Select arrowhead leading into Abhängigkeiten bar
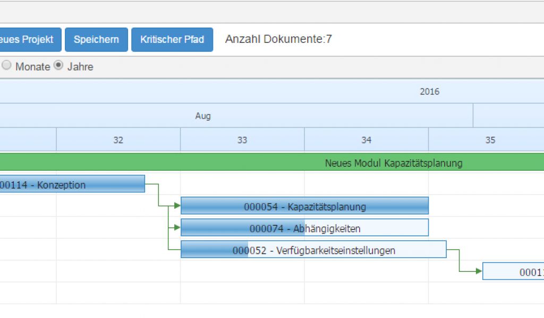 coord(177,227)
